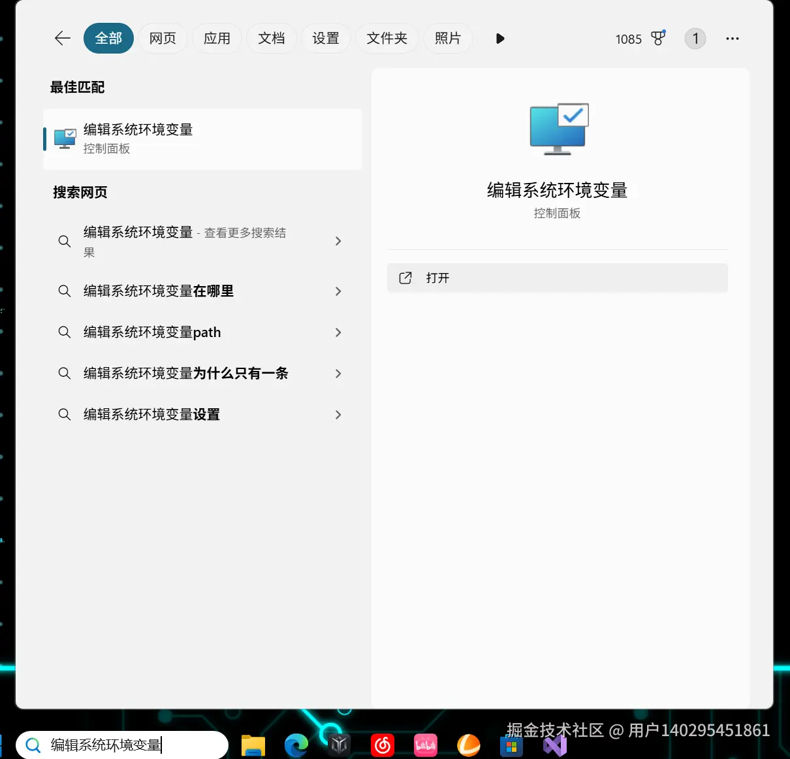Click the user avatar circle labeled 1
The height and width of the screenshot is (759, 790).
click(x=695, y=39)
